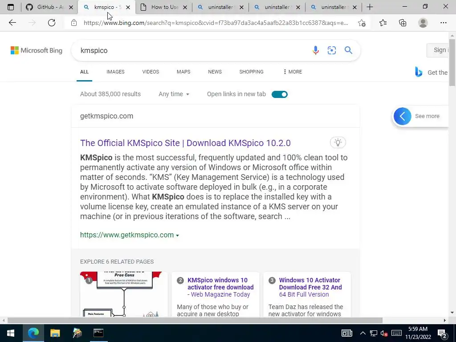456x342 pixels.
Task: Click the blue See more arrow circle
Action: [402, 116]
